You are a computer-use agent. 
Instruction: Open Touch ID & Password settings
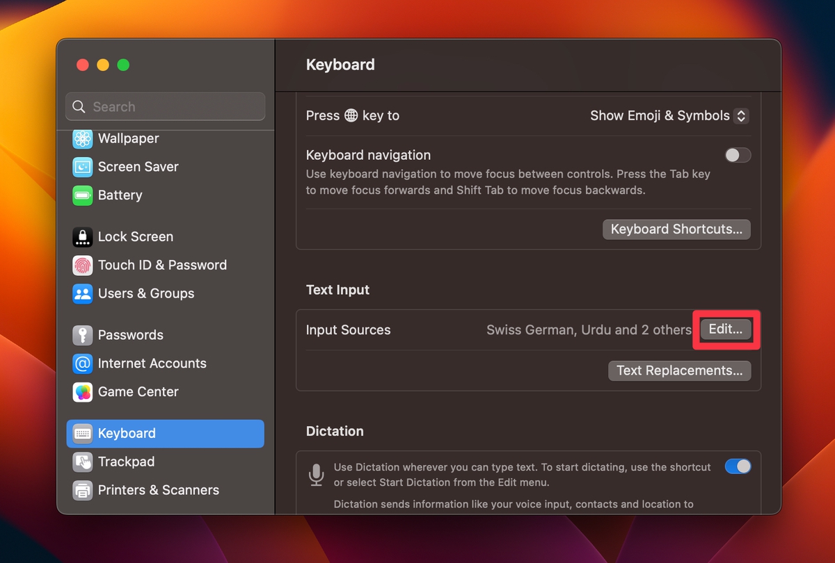point(82,265)
